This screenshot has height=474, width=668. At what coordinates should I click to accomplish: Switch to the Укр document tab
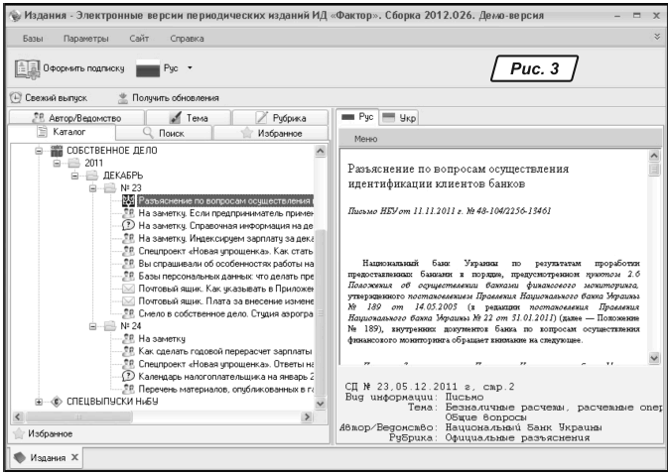(401, 117)
